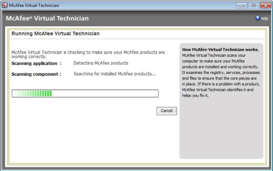Image resolution: width=273 pixels, height=171 pixels.
Task: Open Help with the question mark icon
Action: [262, 18]
